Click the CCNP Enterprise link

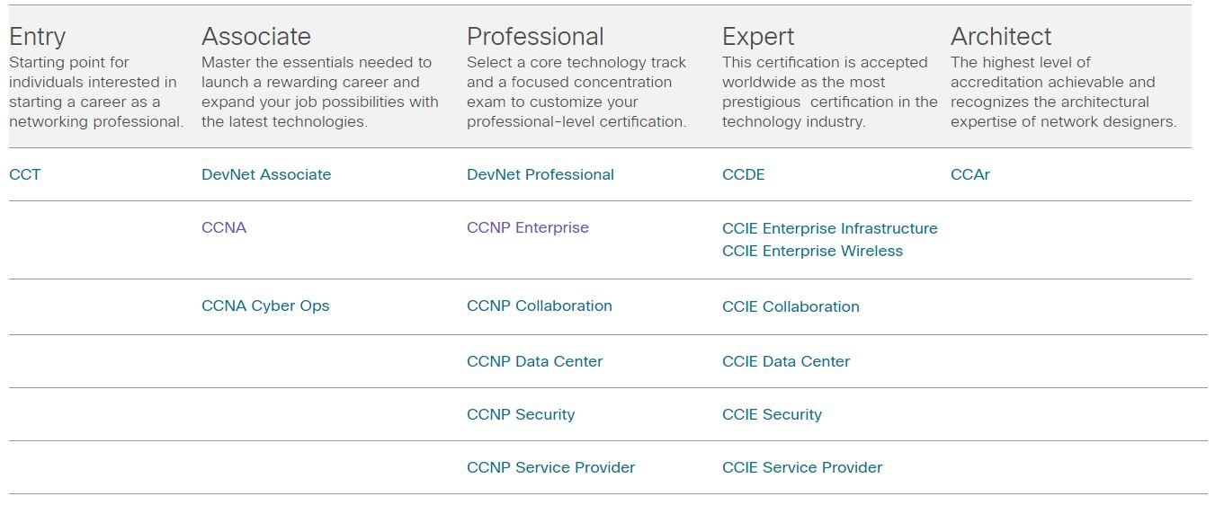click(528, 227)
